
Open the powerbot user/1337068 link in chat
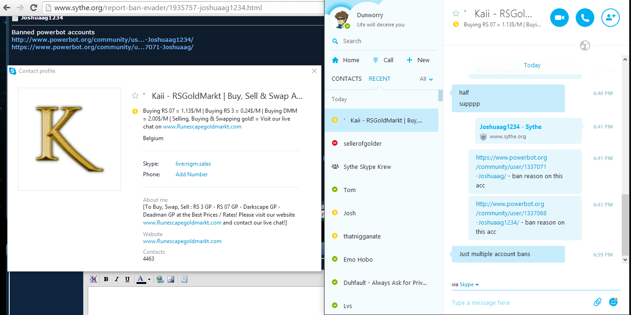(x=511, y=213)
